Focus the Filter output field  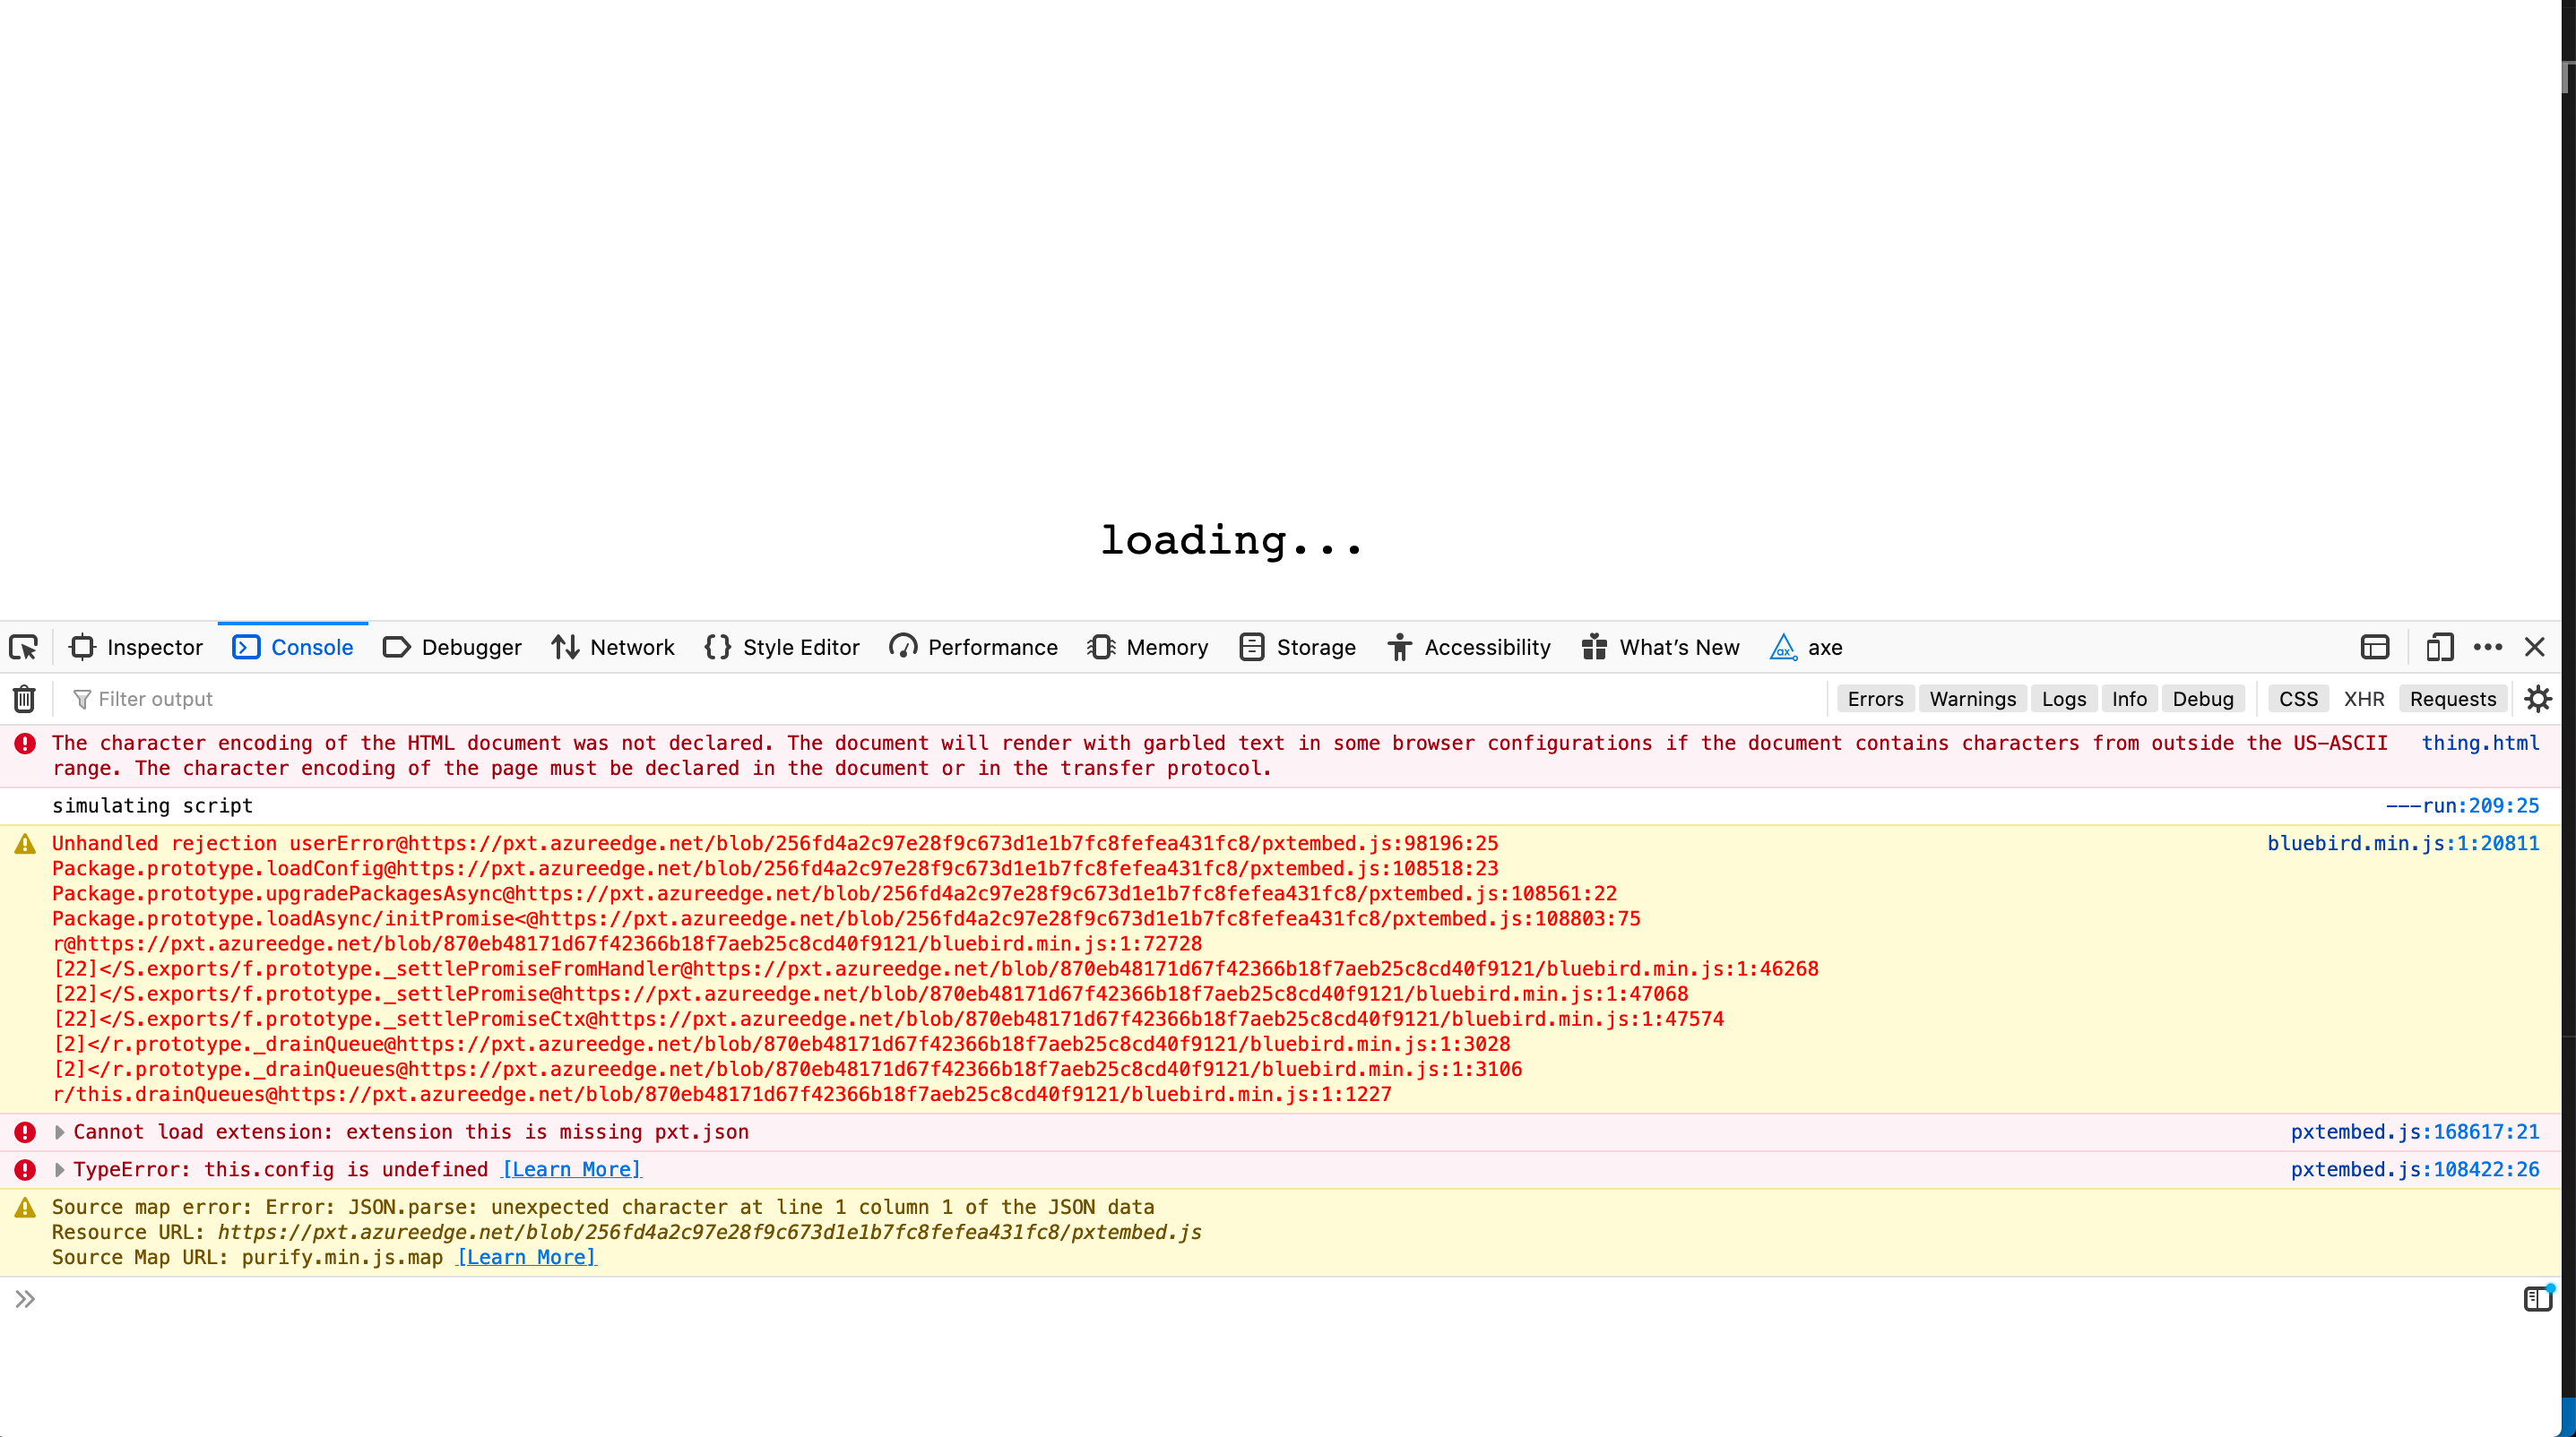click(x=940, y=699)
